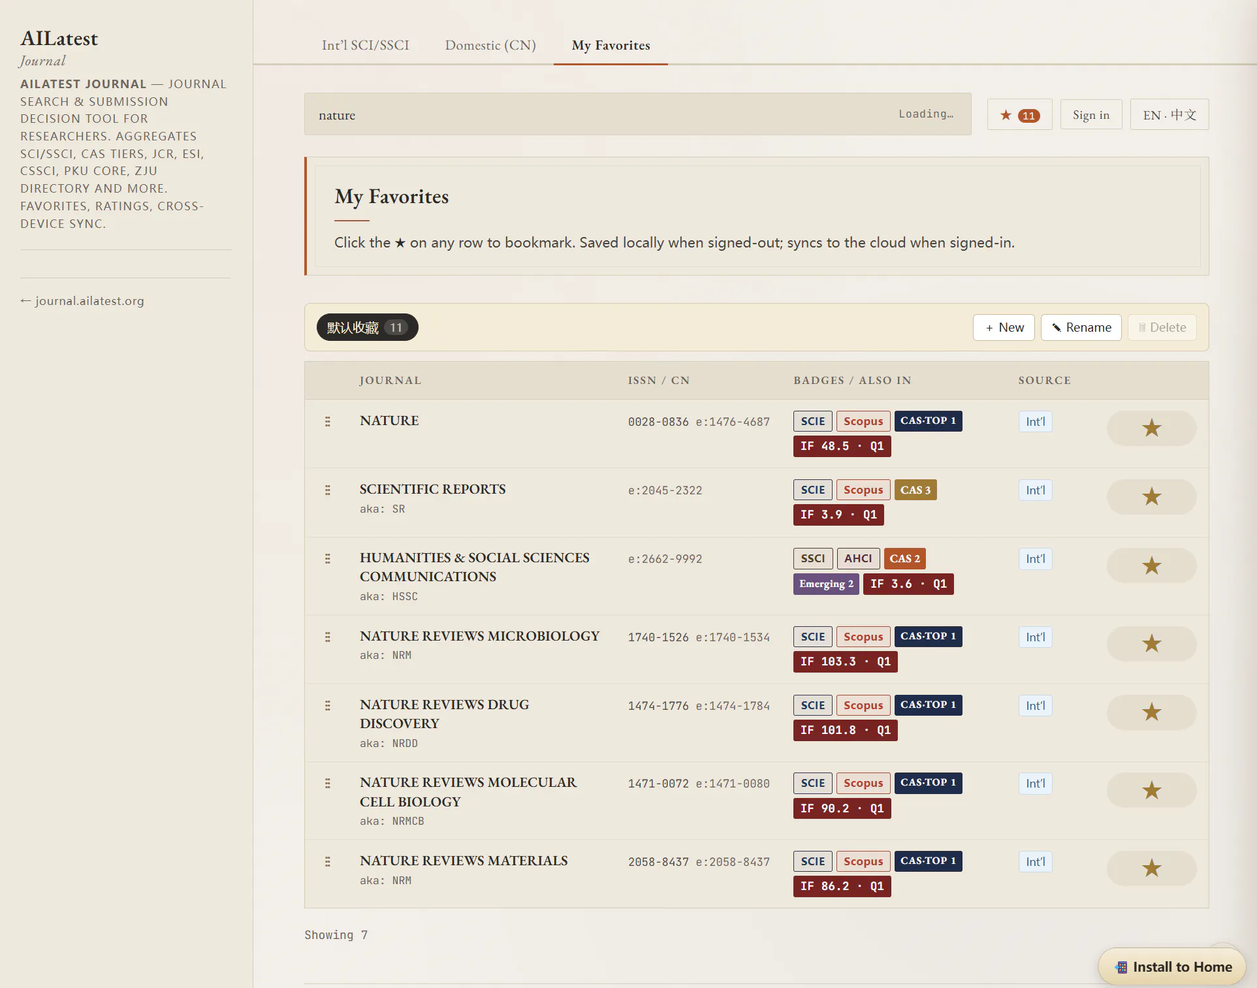Click the JOURNAL column header
Viewport: 1257px width, 988px height.
click(x=390, y=380)
